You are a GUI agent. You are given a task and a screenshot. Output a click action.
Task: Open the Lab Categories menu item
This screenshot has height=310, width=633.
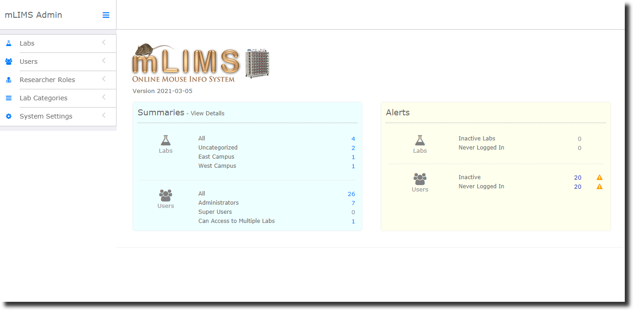click(x=43, y=98)
